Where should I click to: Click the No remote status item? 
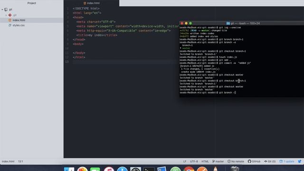[236, 161]
